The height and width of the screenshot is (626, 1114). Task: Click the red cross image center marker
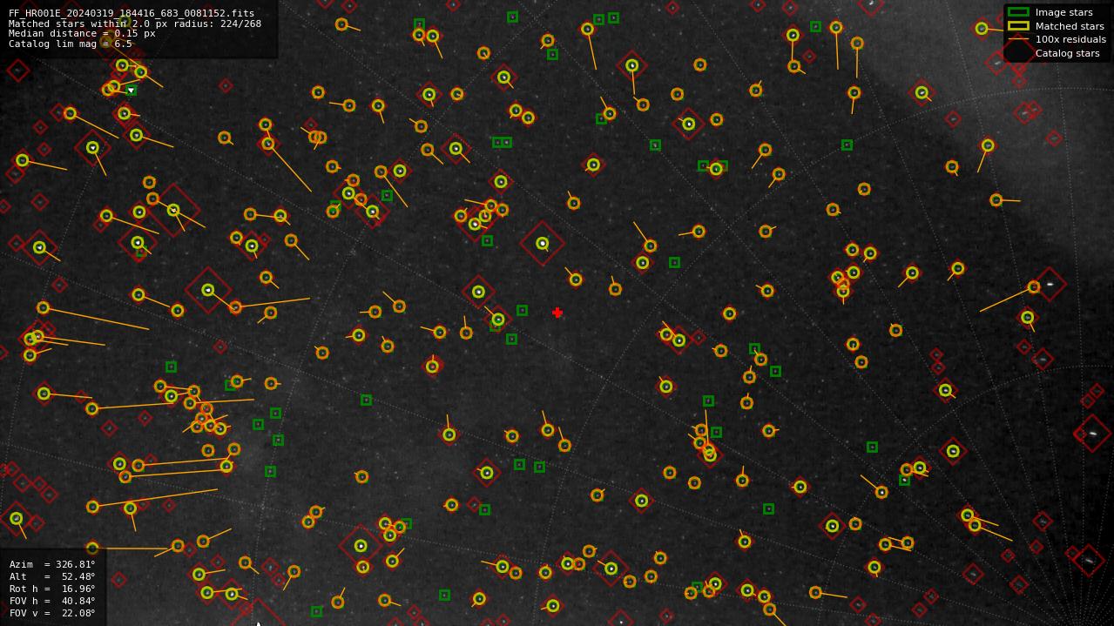coord(557,313)
